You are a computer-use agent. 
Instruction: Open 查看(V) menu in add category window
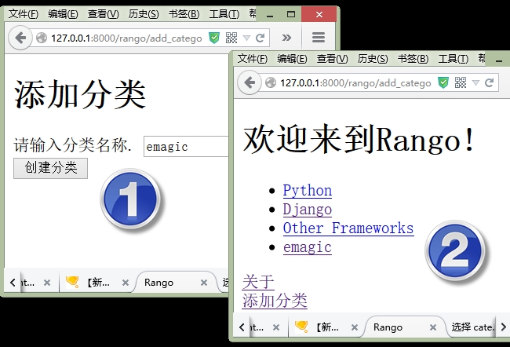tap(103, 14)
